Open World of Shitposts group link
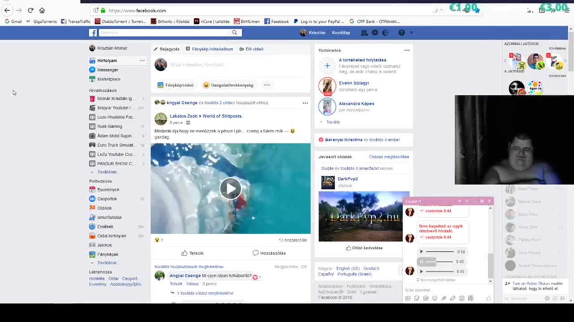Image resolution: width=574 pixels, height=322 pixels. [x=222, y=116]
